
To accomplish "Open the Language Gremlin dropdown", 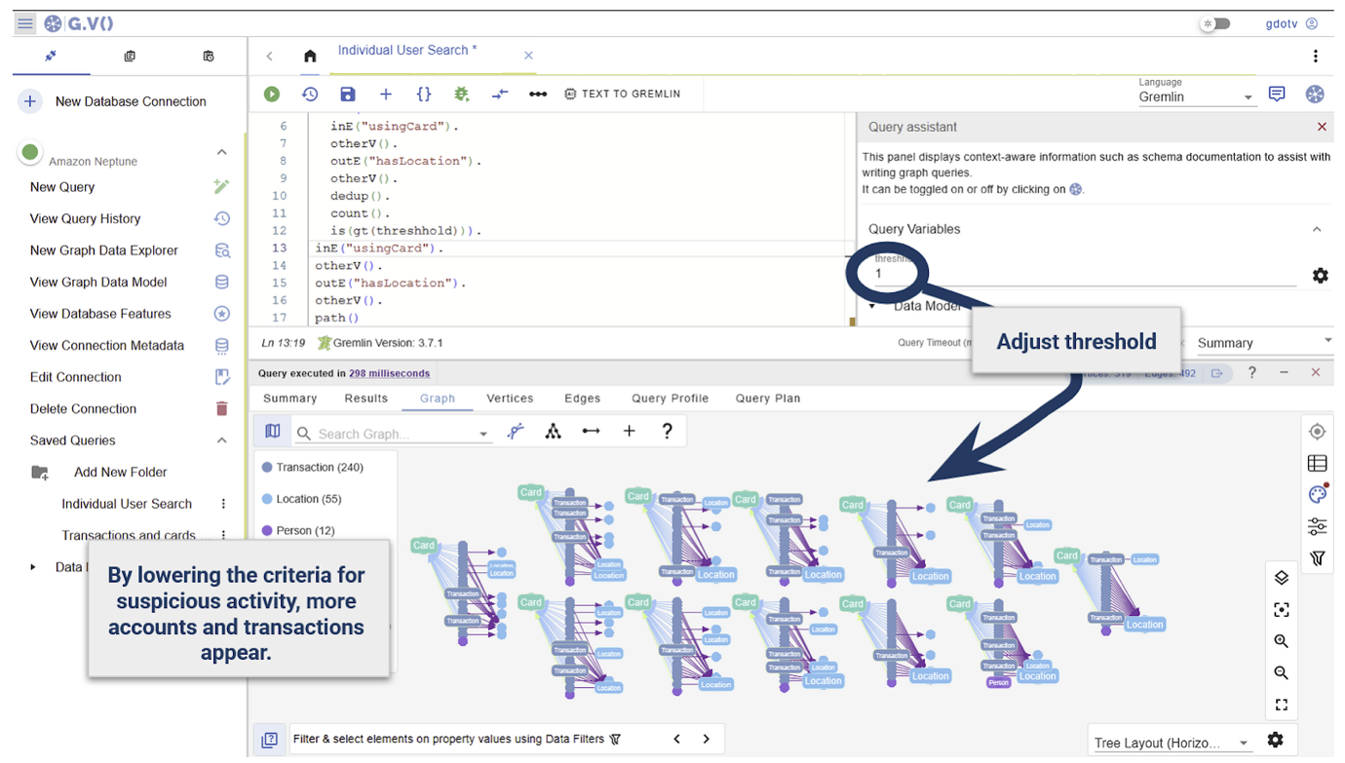I will pyautogui.click(x=1196, y=97).
